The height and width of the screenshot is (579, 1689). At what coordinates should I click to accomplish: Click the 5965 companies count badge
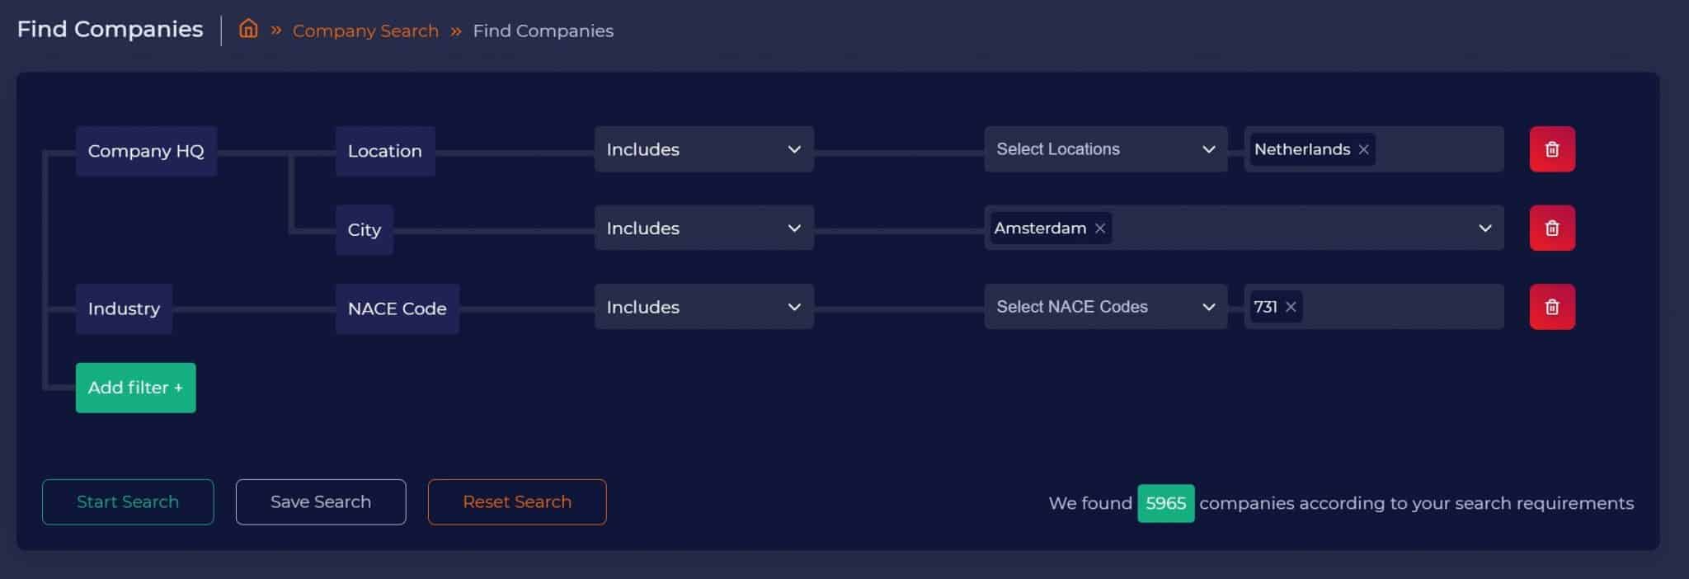[x=1165, y=503]
